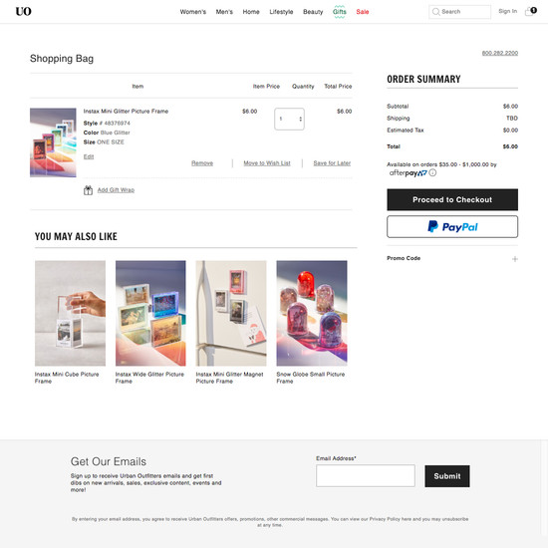Click the UO logo icon
The width and height of the screenshot is (548, 548).
(24, 12)
